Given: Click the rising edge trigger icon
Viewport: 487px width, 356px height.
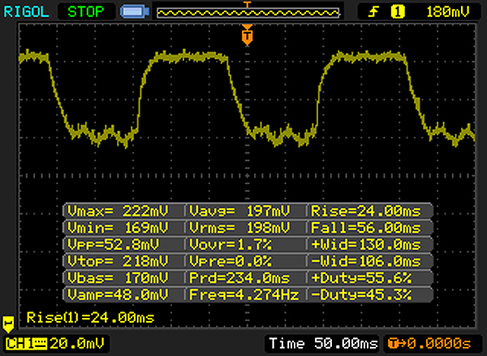Looking at the screenshot, I should tap(373, 12).
